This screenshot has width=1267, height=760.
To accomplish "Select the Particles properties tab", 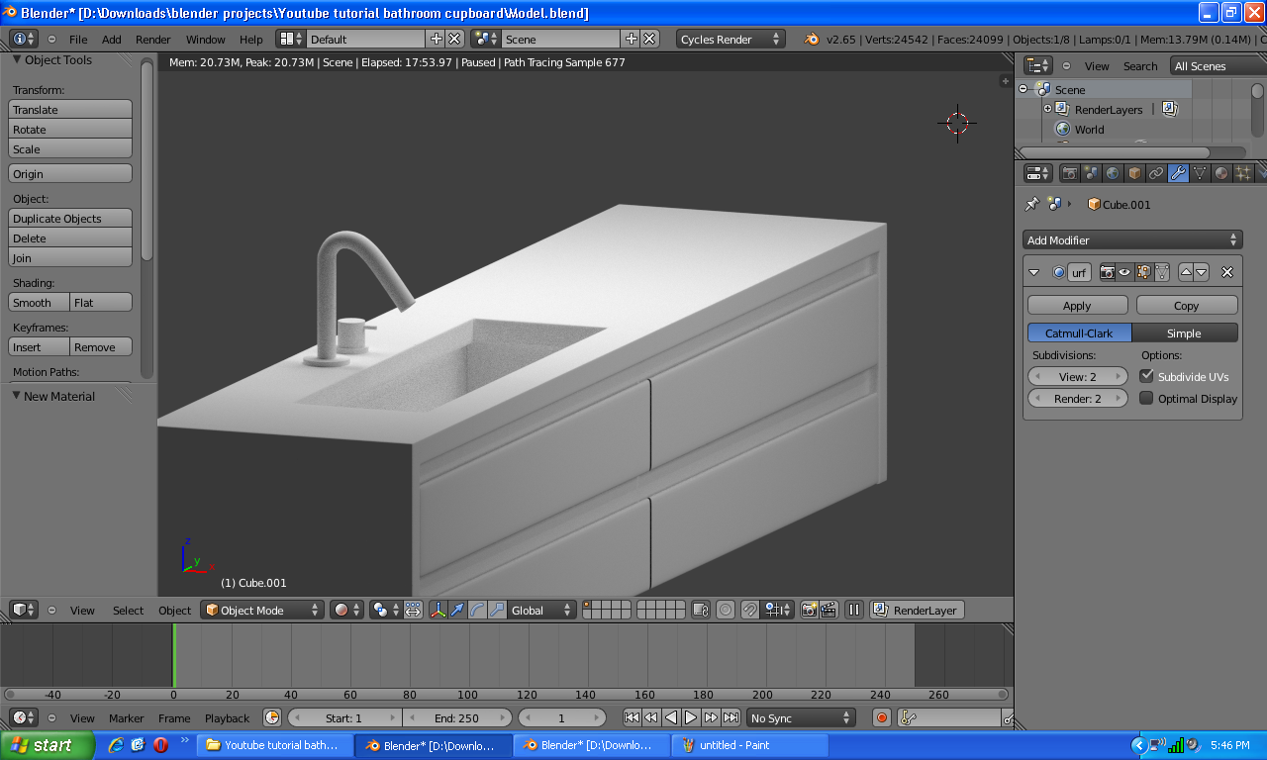I will [1241, 172].
